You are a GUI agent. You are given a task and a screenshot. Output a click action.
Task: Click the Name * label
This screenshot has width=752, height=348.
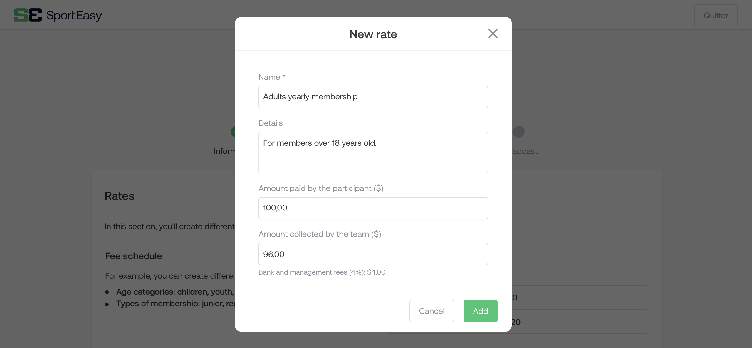272,77
